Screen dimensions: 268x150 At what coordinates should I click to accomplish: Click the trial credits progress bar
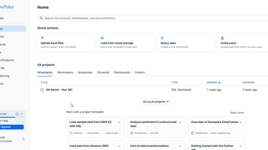click(x=12, y=117)
